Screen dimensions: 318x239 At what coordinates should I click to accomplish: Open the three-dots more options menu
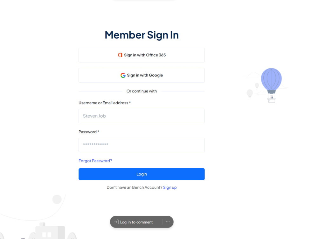[168, 222]
